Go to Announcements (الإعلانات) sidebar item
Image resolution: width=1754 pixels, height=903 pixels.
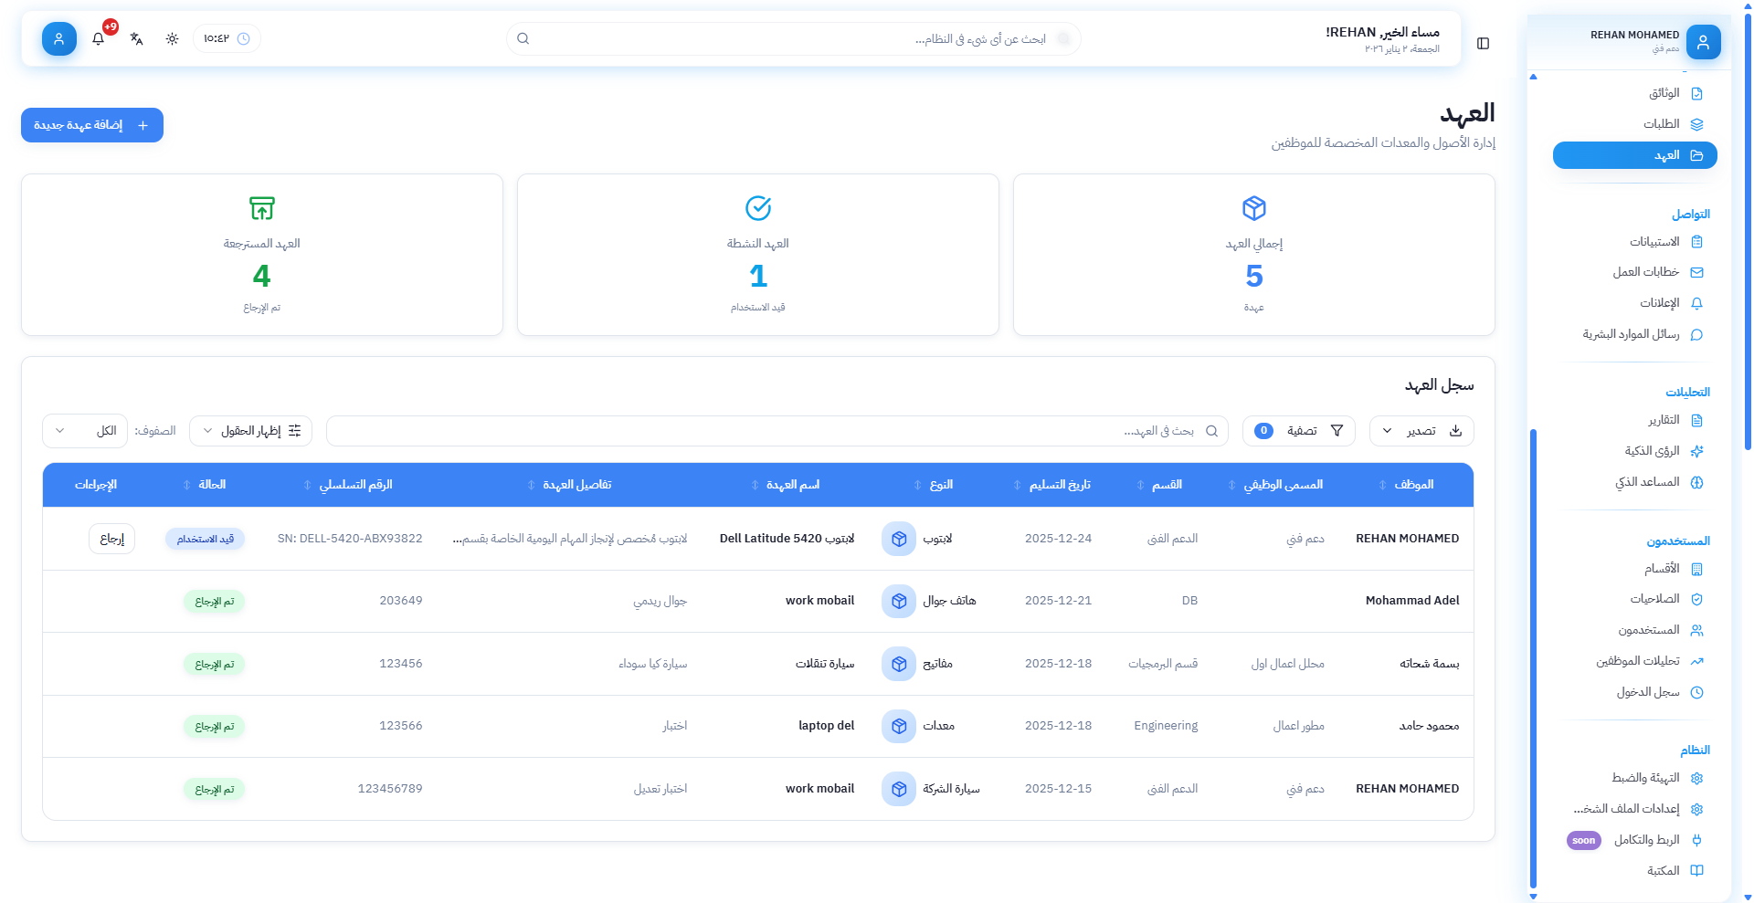(1659, 303)
